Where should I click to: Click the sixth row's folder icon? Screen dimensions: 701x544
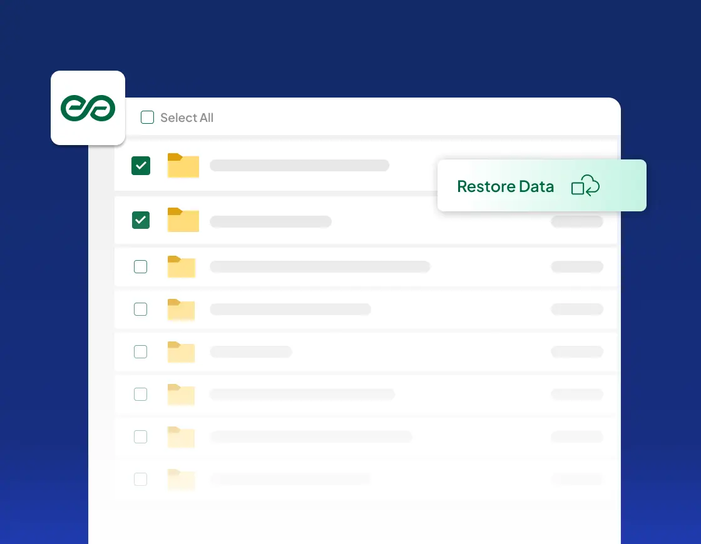pos(182,395)
